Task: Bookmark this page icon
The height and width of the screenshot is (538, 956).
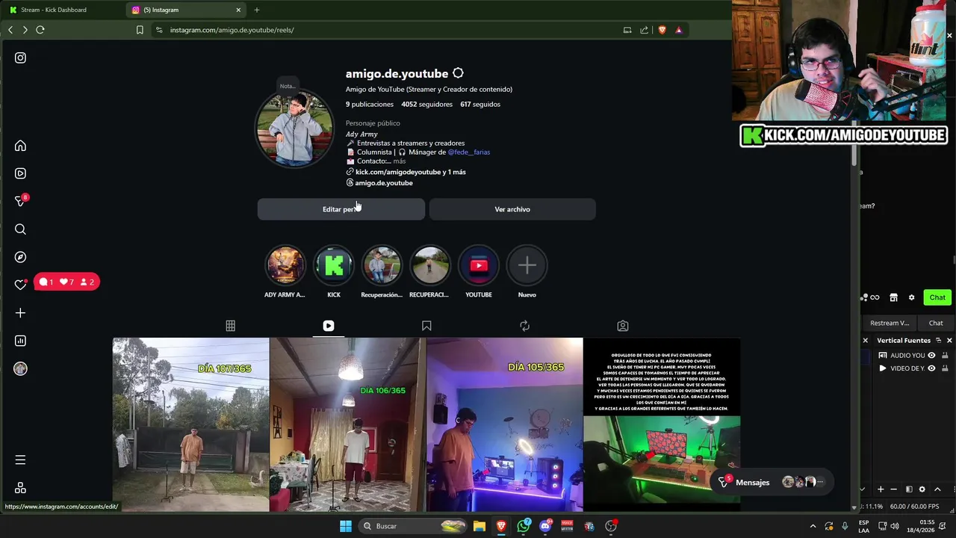Action: 140,30
